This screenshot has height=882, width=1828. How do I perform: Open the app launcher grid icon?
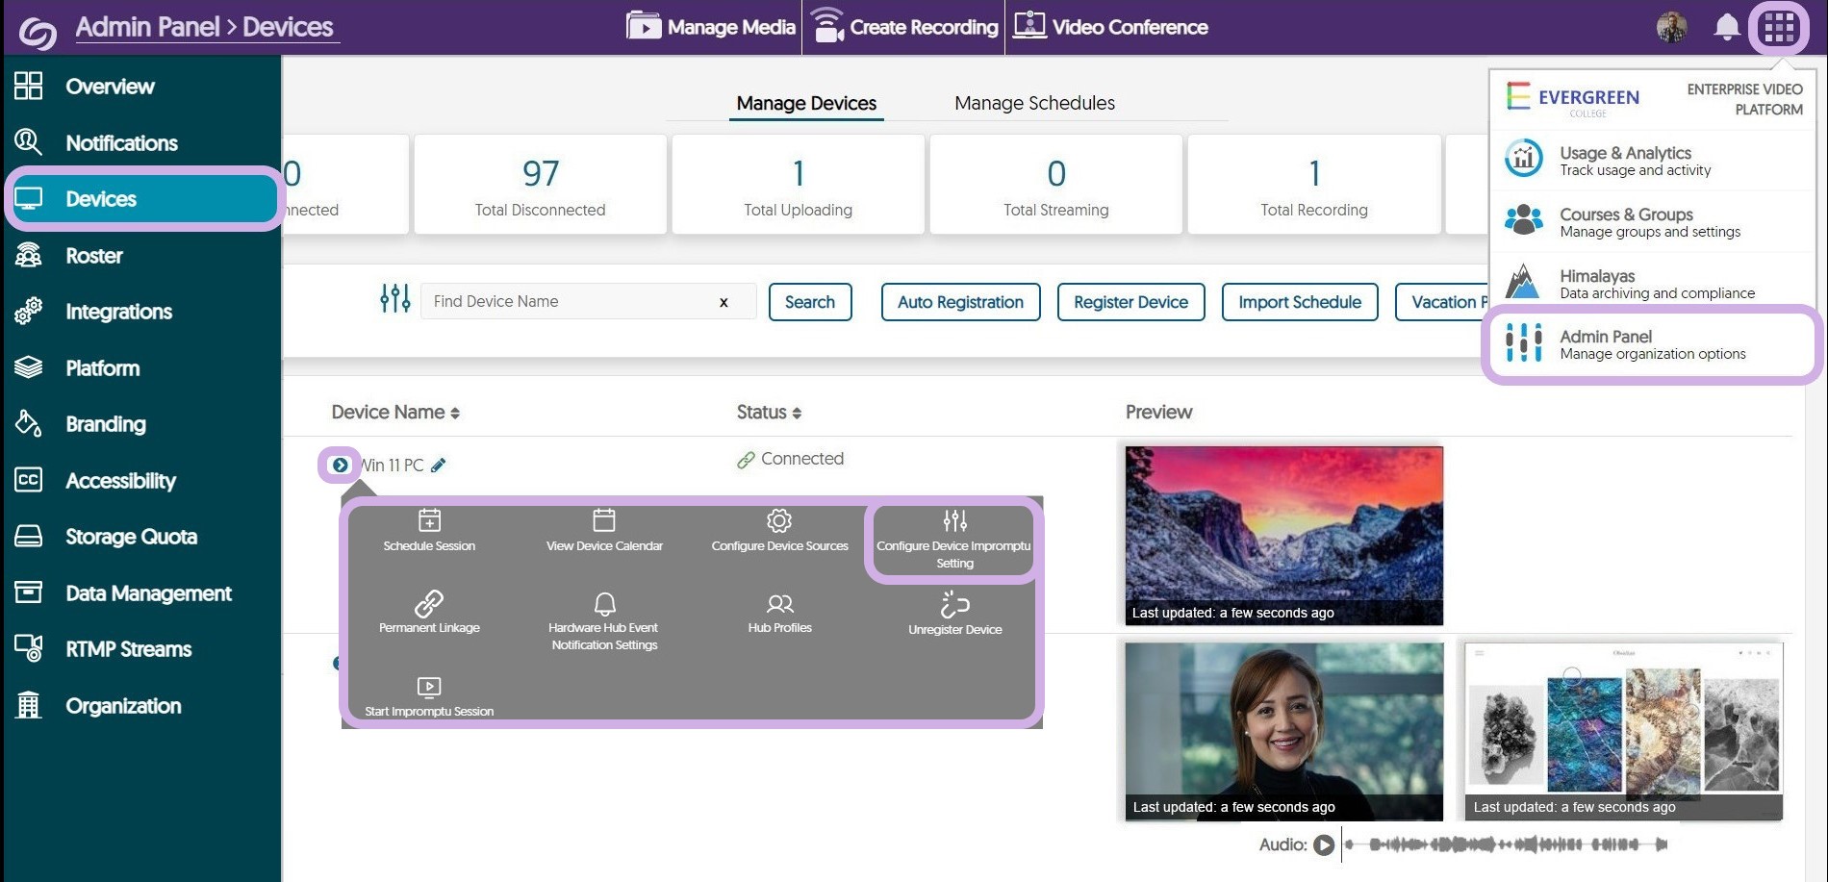coord(1778,28)
